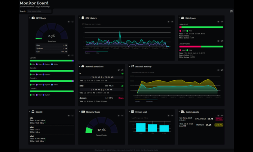Click Expand Details under memory gauge

pyautogui.click(x=102, y=135)
